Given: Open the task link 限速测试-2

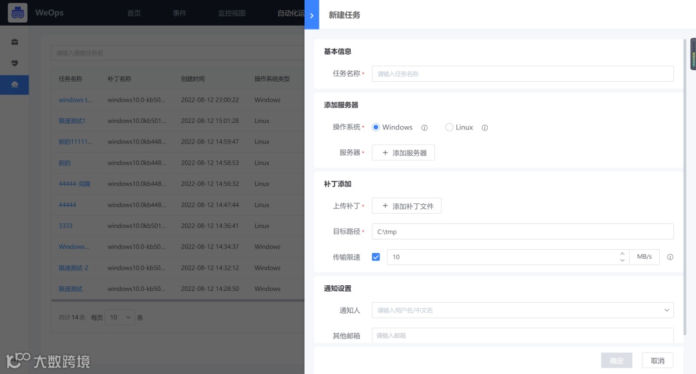Looking at the screenshot, I should click(x=73, y=268).
